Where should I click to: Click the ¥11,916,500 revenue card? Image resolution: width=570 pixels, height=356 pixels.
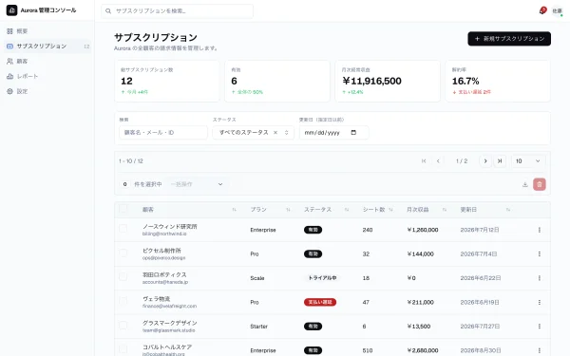[388, 81]
